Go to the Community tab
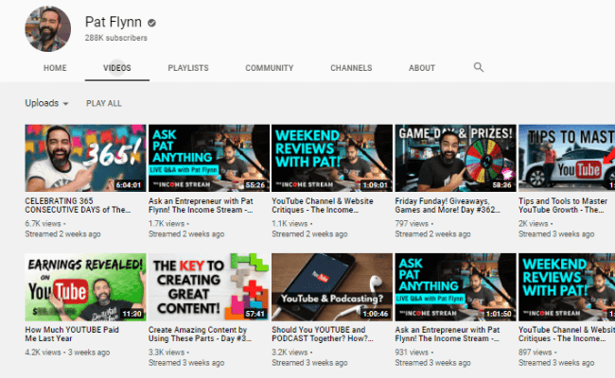This screenshot has height=378, width=615. 269,68
